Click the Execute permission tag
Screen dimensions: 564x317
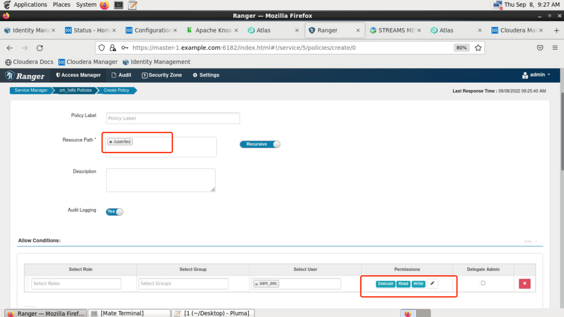point(385,283)
